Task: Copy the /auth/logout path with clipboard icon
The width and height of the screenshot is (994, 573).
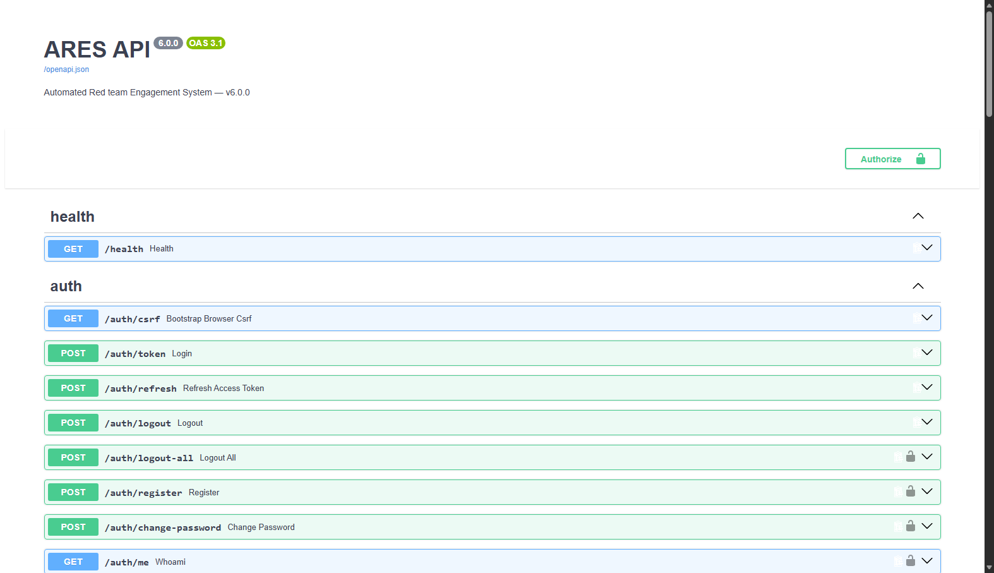Action: tap(916, 423)
